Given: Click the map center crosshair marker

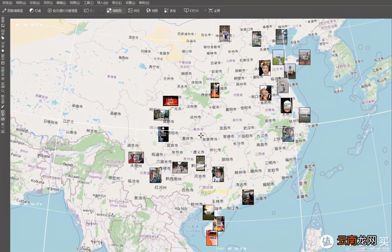Looking at the screenshot, I should pos(201,135).
